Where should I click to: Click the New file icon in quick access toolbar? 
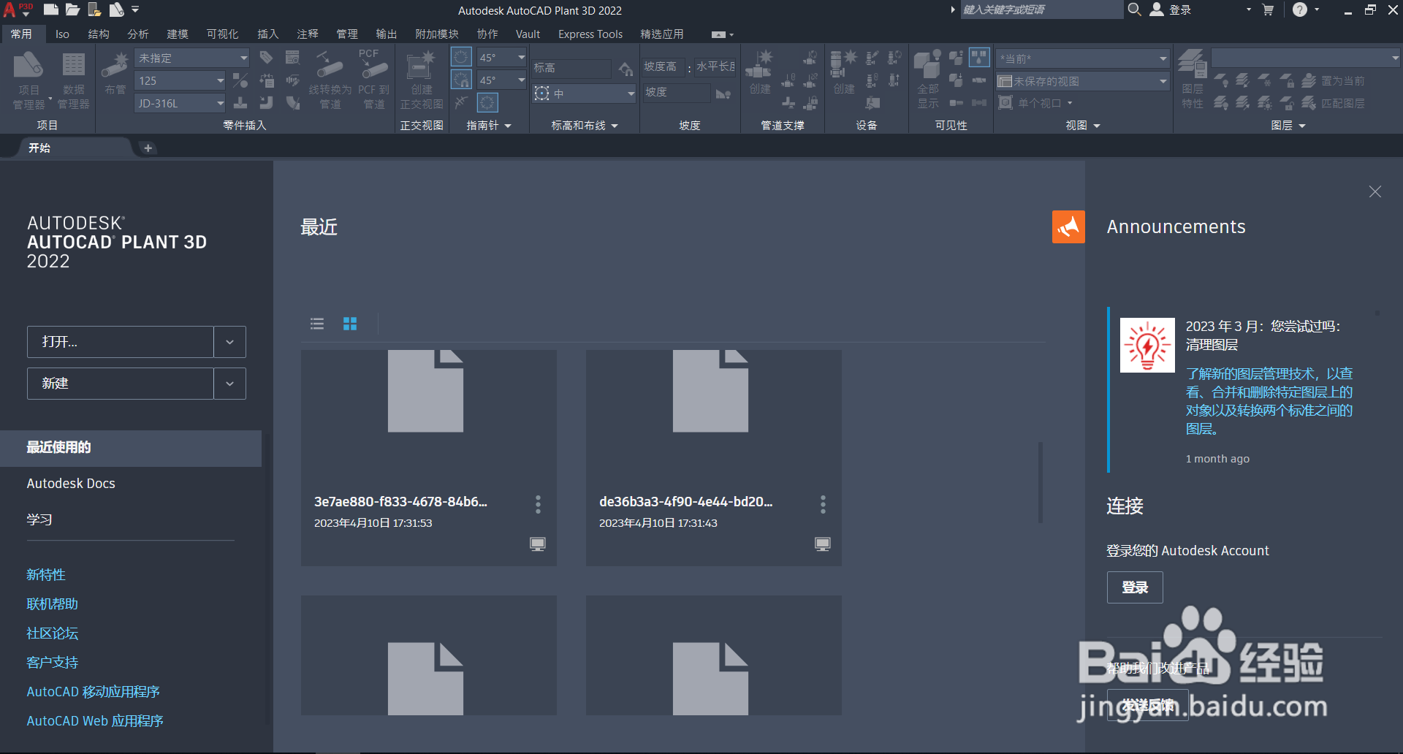pos(50,9)
